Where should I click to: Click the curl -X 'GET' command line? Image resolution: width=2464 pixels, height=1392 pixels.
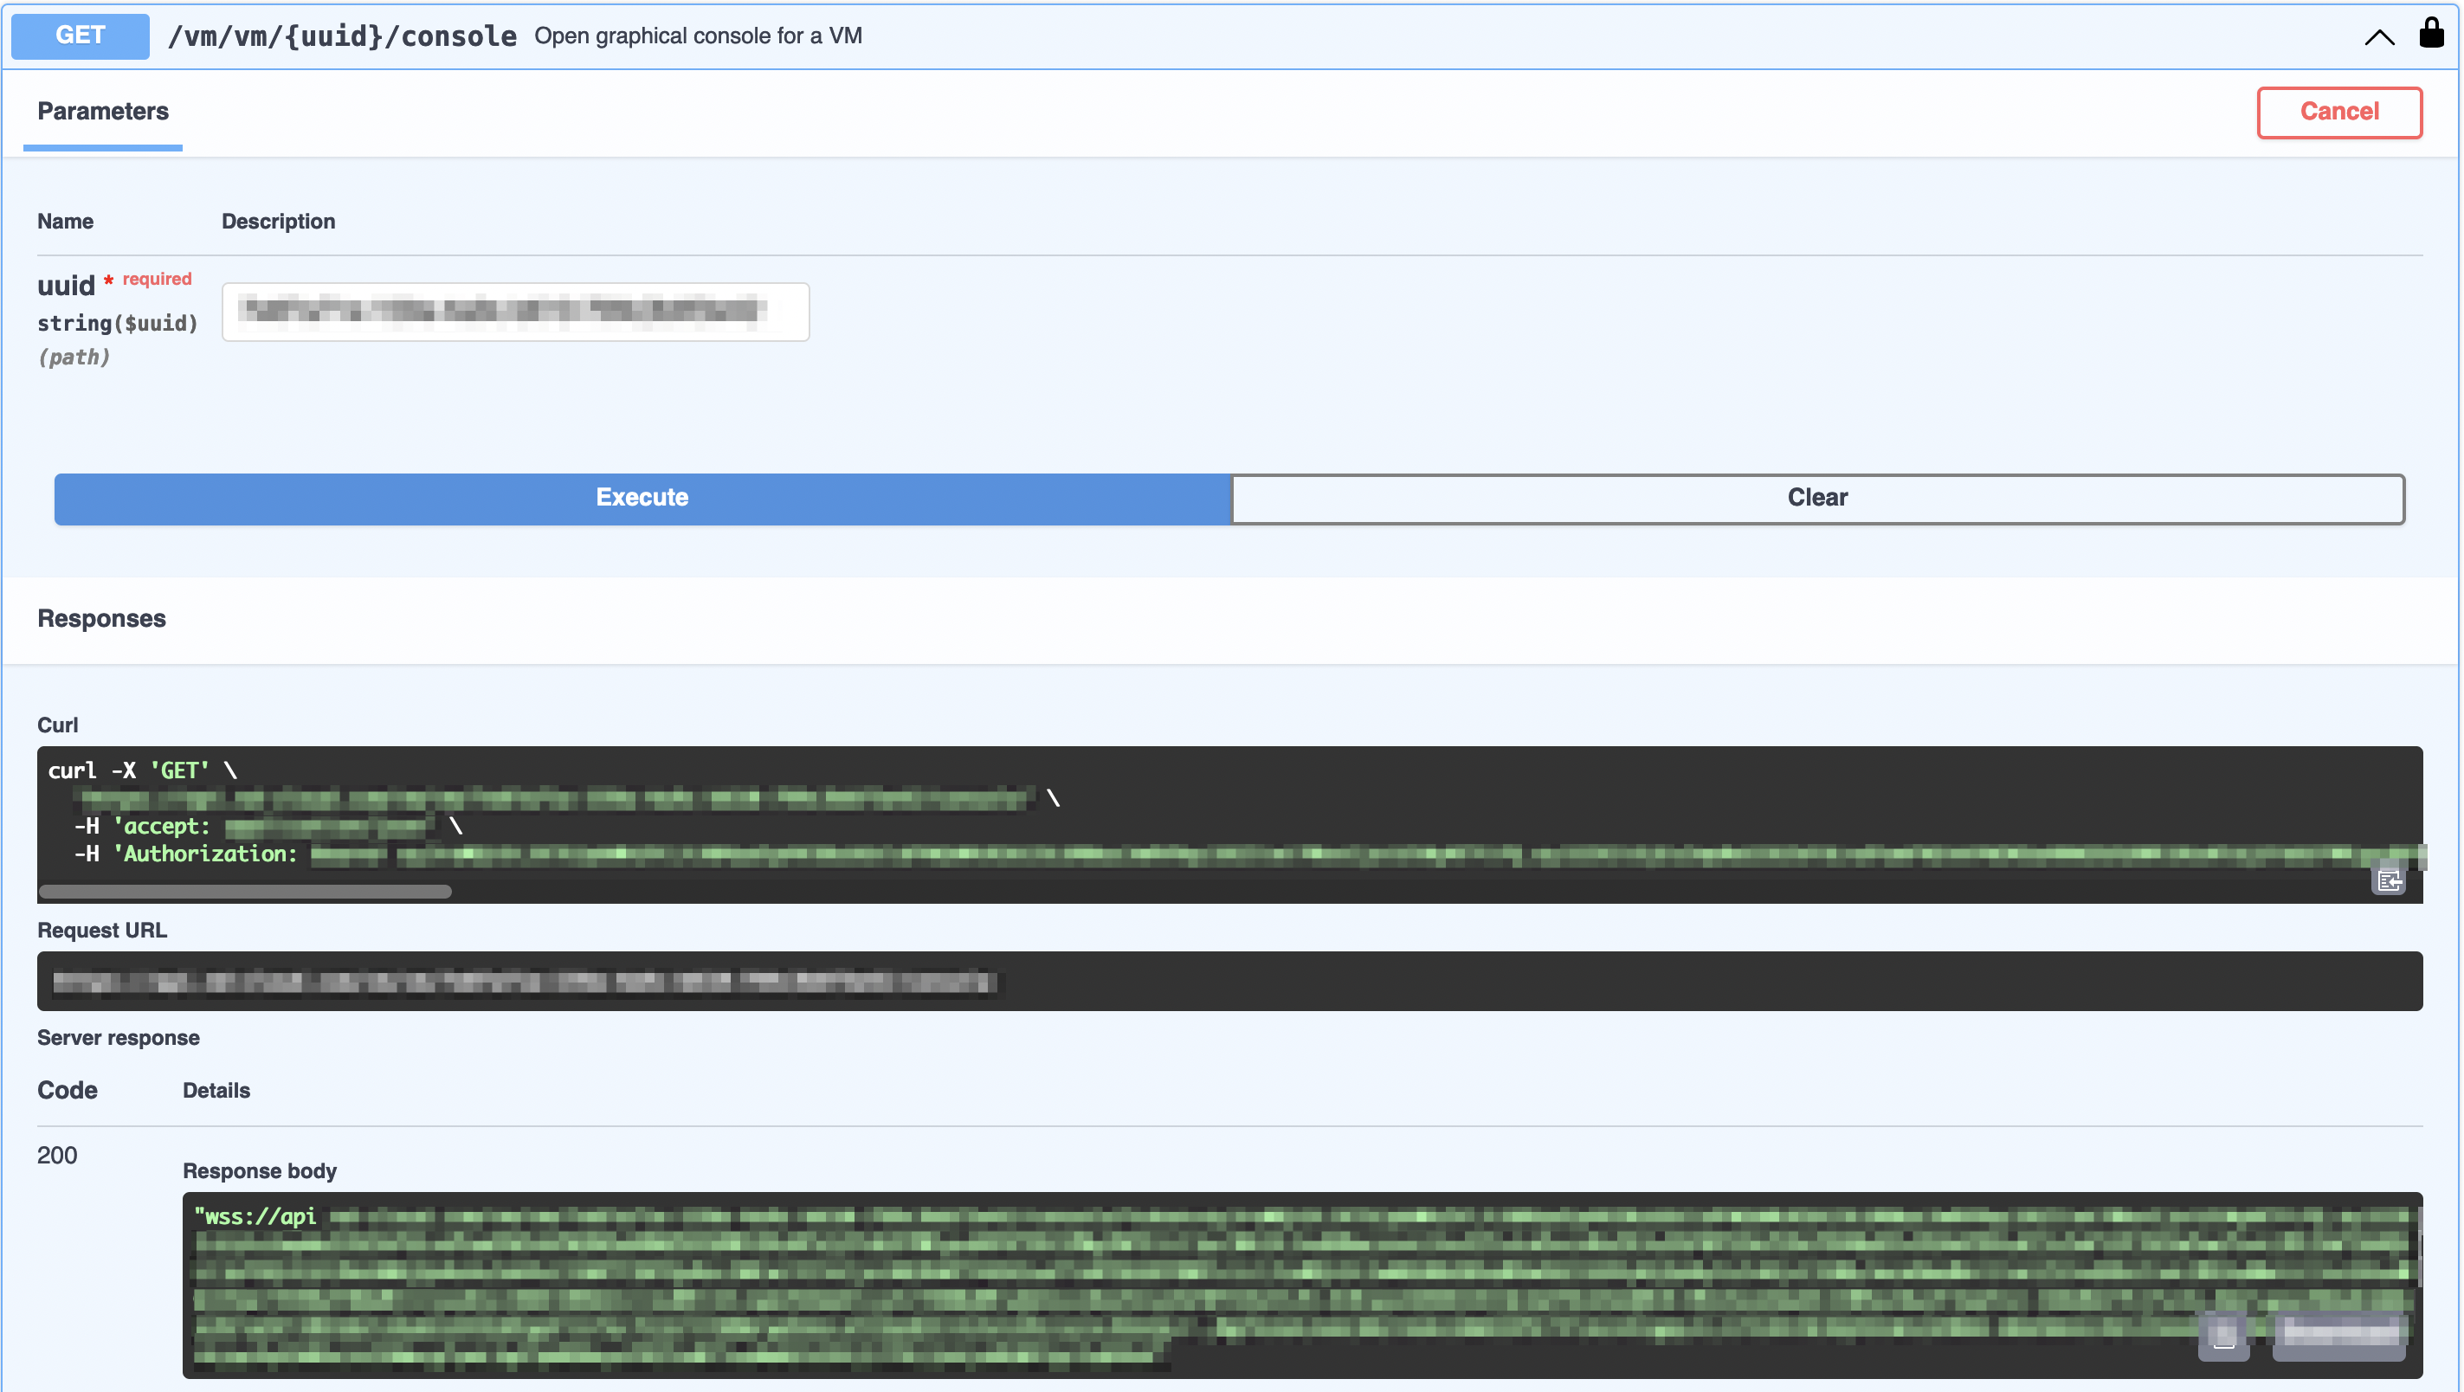point(143,770)
